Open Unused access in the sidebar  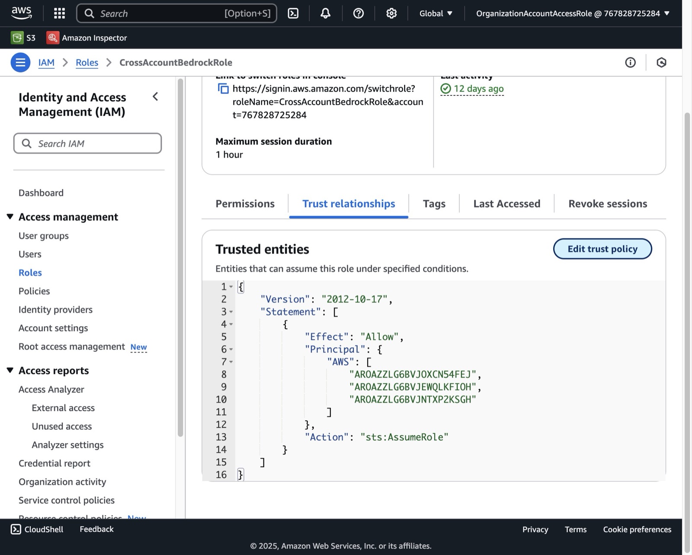coord(62,426)
